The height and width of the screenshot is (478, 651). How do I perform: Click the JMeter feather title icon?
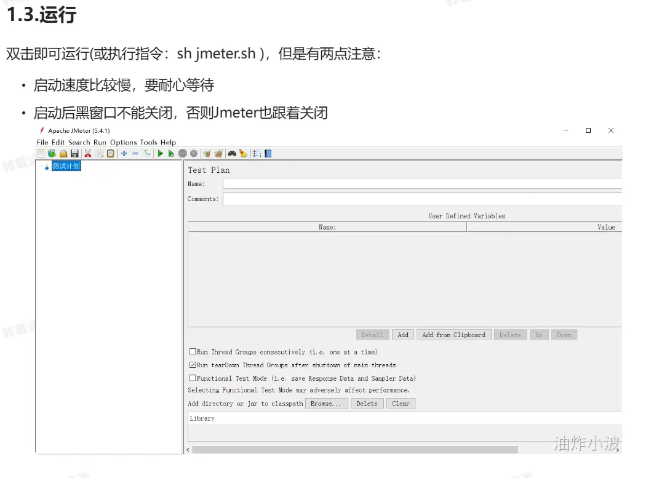[41, 130]
